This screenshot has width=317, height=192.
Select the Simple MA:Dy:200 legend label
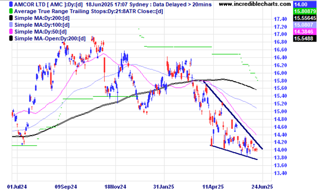(42, 18)
